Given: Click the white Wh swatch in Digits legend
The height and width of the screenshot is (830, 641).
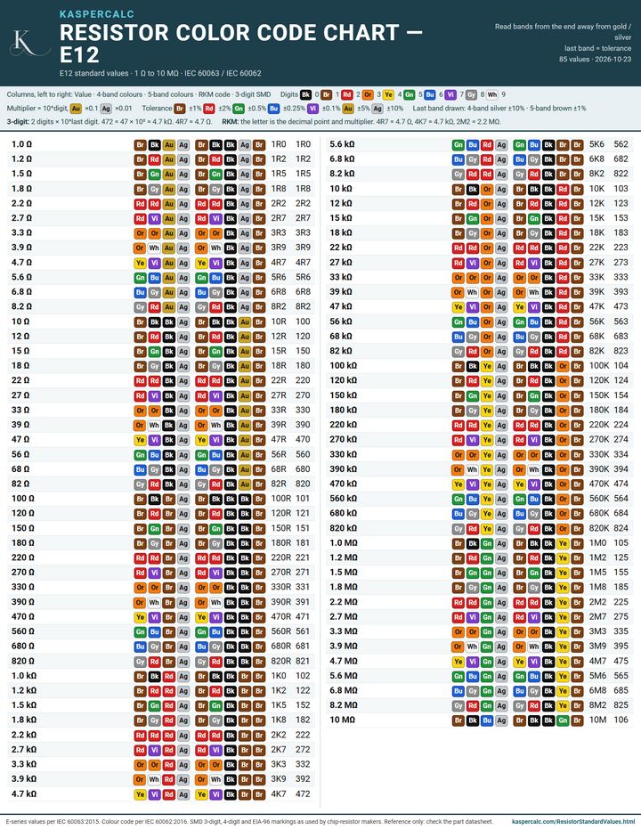Looking at the screenshot, I should coord(492,94).
